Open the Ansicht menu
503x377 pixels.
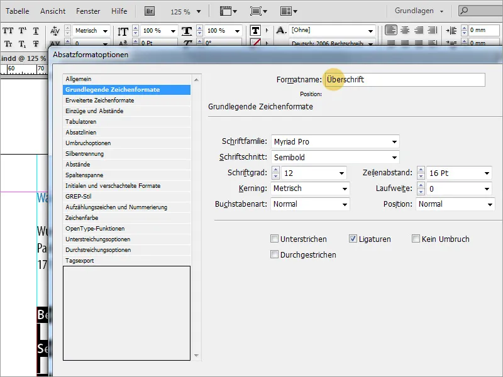point(52,10)
